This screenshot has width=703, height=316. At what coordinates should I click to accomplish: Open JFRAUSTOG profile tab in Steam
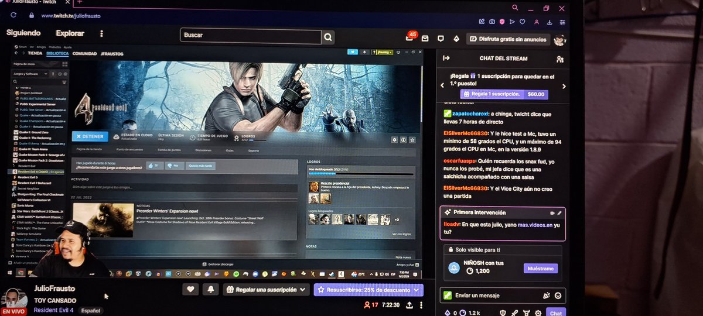click(x=112, y=53)
